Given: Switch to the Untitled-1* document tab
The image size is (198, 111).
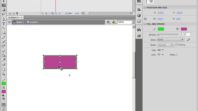Looking at the screenshot, I should click(14, 18).
